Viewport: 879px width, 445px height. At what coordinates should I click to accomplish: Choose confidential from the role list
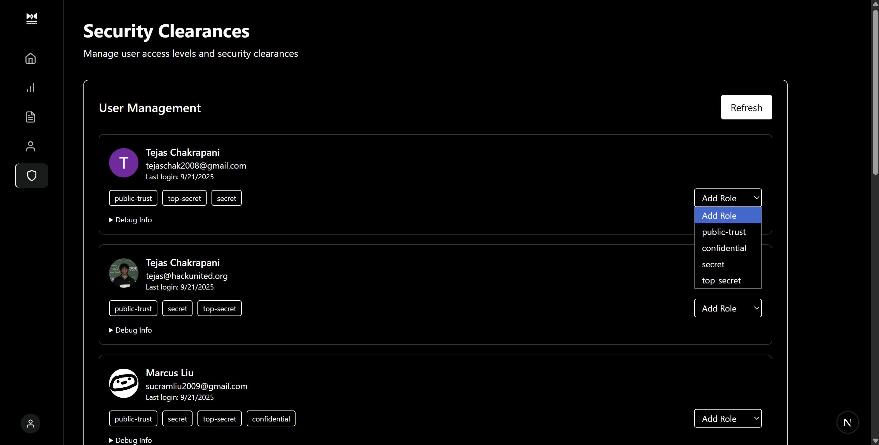click(x=724, y=248)
